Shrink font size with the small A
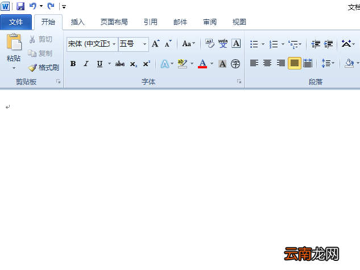Viewport: 360px width, 270px height. [168, 43]
